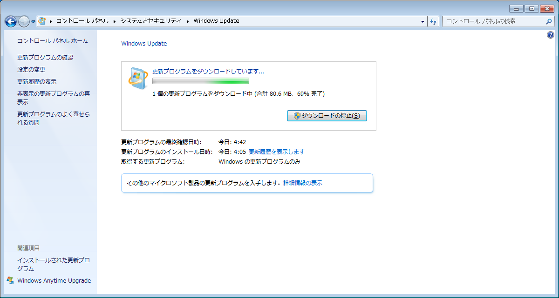Expand arrow before コントロール パネル breadcrumb

(50, 21)
